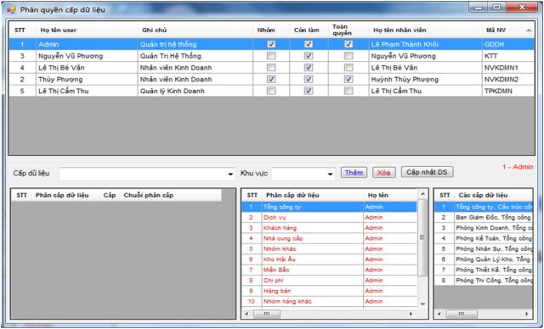Toggle Còn làm checkbox for Admin row
This screenshot has width=544, height=329.
coord(308,44)
